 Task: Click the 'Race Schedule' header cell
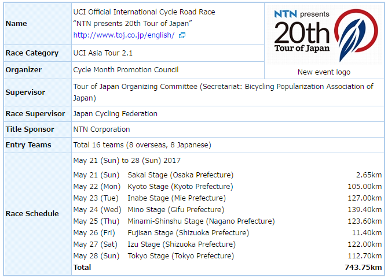32,213
